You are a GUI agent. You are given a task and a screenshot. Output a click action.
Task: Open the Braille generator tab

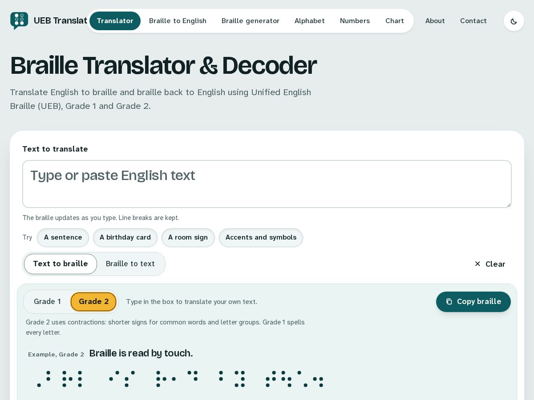[x=251, y=21]
